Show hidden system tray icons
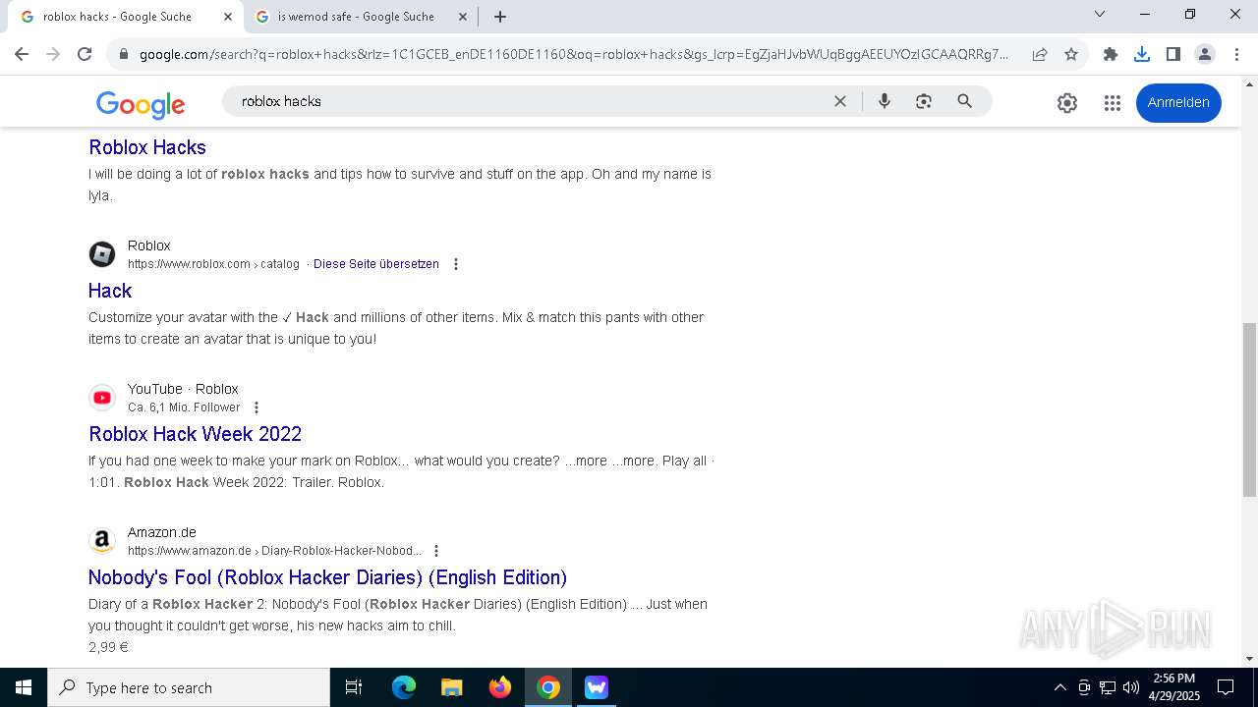This screenshot has width=1258, height=707. [1059, 687]
